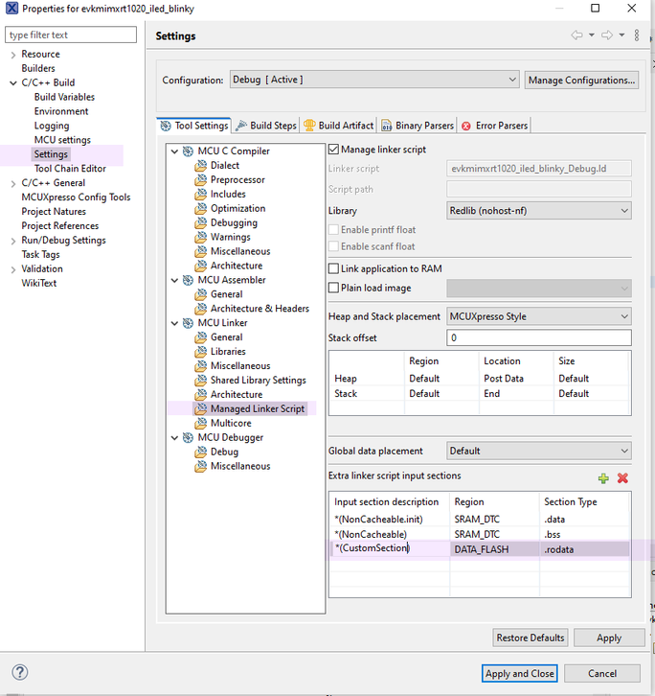
Task: Click the forward navigation arrow icon
Action: 607,35
